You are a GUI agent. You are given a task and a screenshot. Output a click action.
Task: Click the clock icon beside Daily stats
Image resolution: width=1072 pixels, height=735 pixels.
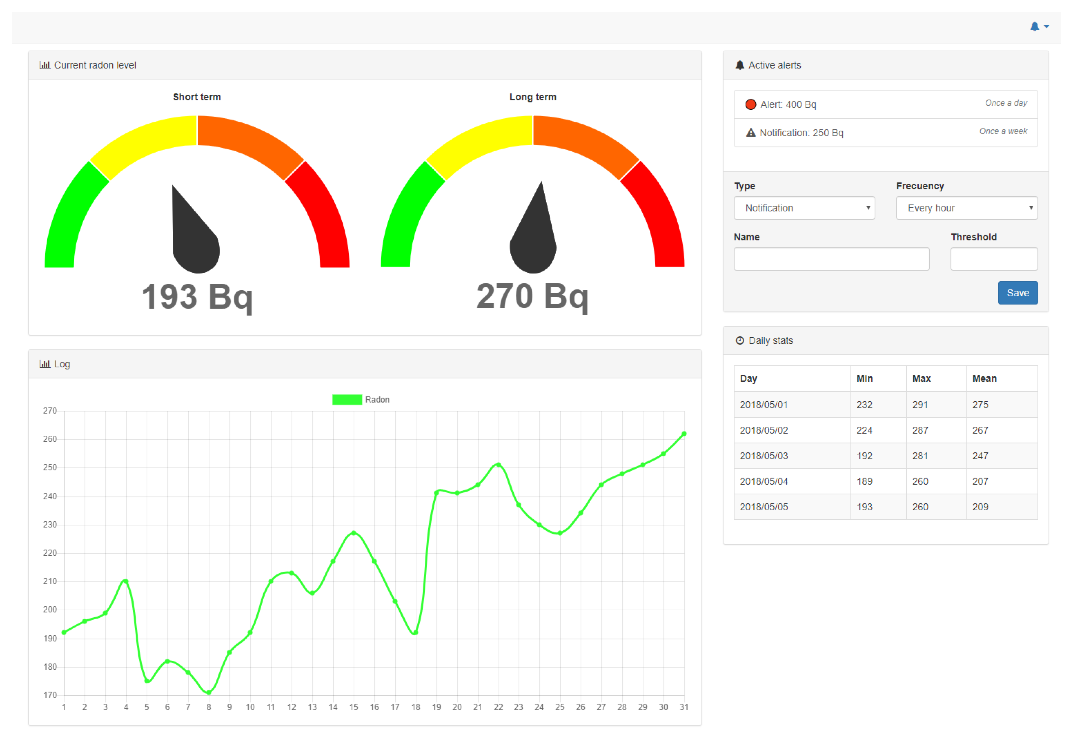pos(740,340)
